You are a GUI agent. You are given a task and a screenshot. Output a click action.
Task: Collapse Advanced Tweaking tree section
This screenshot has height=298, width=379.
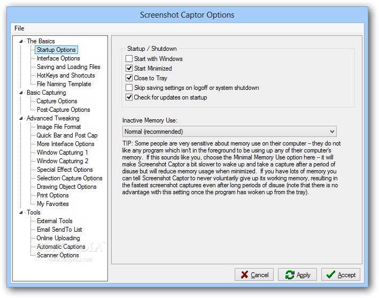pos(21,119)
